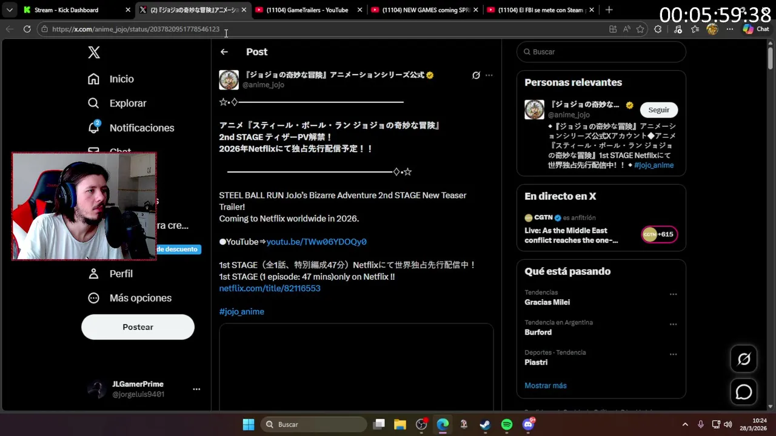Open options for Gracias Milei trend
The height and width of the screenshot is (436, 776).
(673, 294)
